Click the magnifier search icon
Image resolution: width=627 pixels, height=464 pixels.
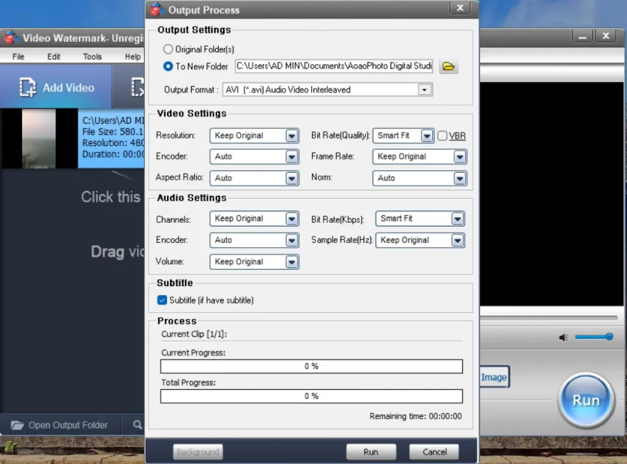click(x=137, y=424)
